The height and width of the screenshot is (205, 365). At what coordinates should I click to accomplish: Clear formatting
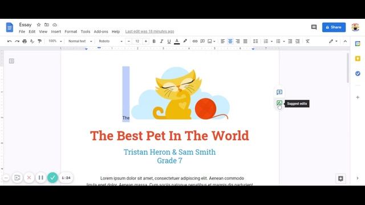tap(307, 41)
